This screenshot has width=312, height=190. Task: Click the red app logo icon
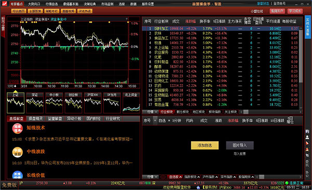(4, 4)
